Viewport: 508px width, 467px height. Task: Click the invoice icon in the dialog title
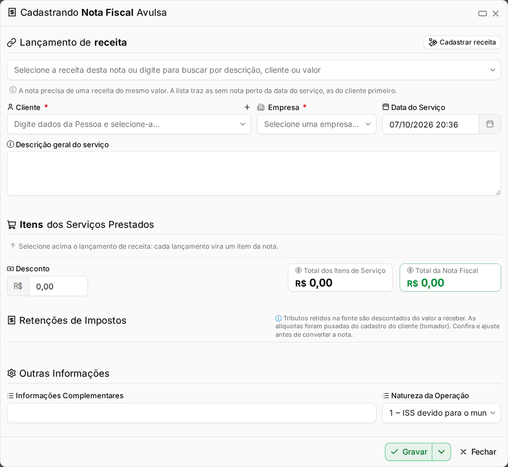(12, 12)
